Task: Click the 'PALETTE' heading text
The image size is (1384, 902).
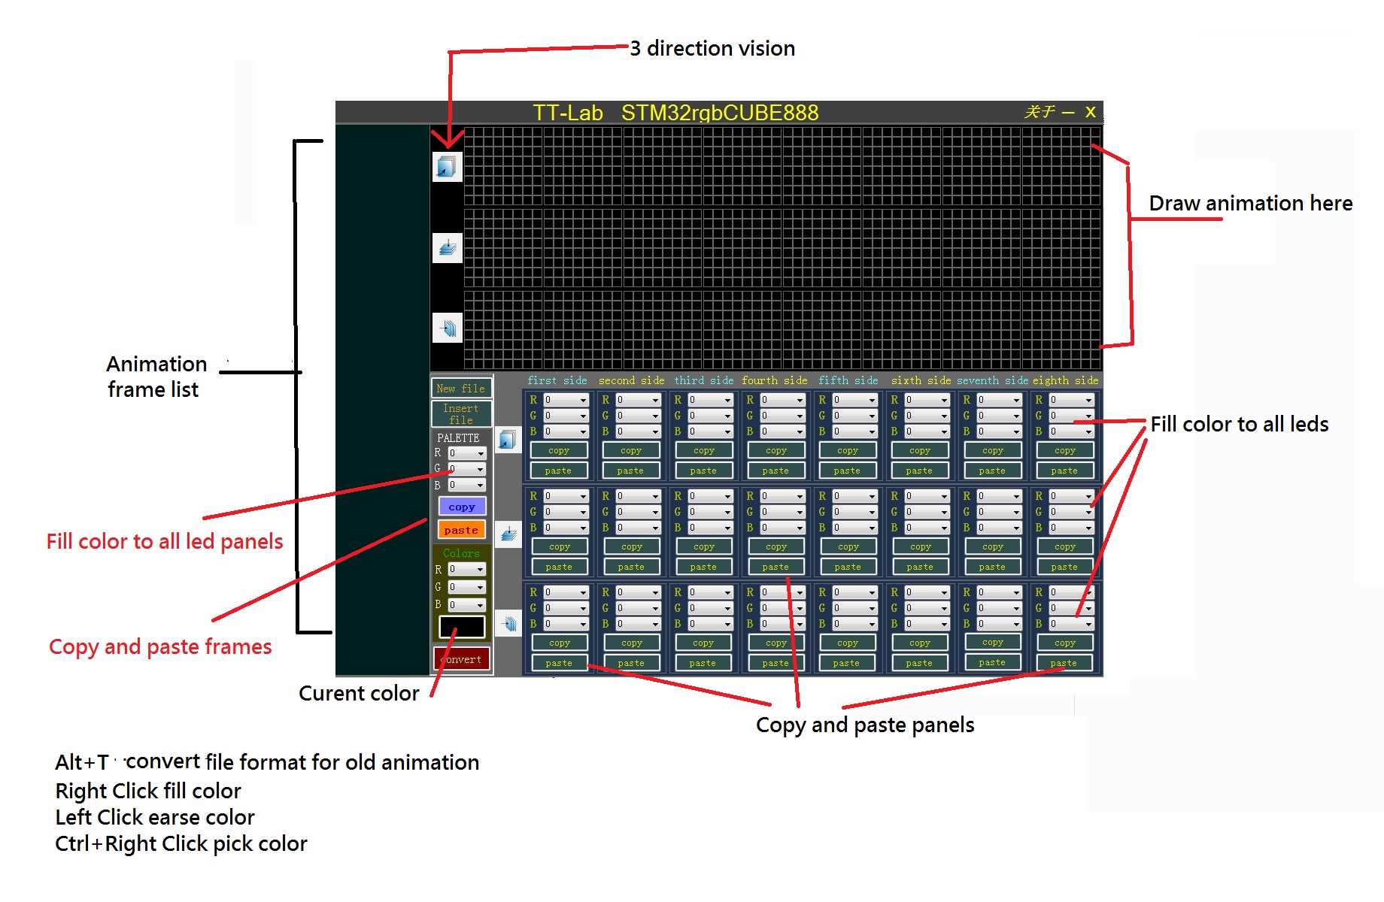Action: [x=458, y=437]
